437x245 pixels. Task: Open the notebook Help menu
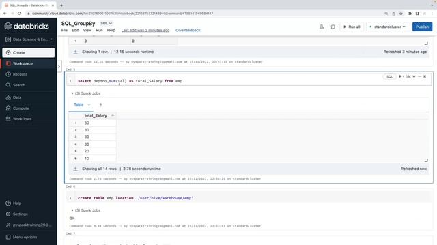(x=111, y=30)
